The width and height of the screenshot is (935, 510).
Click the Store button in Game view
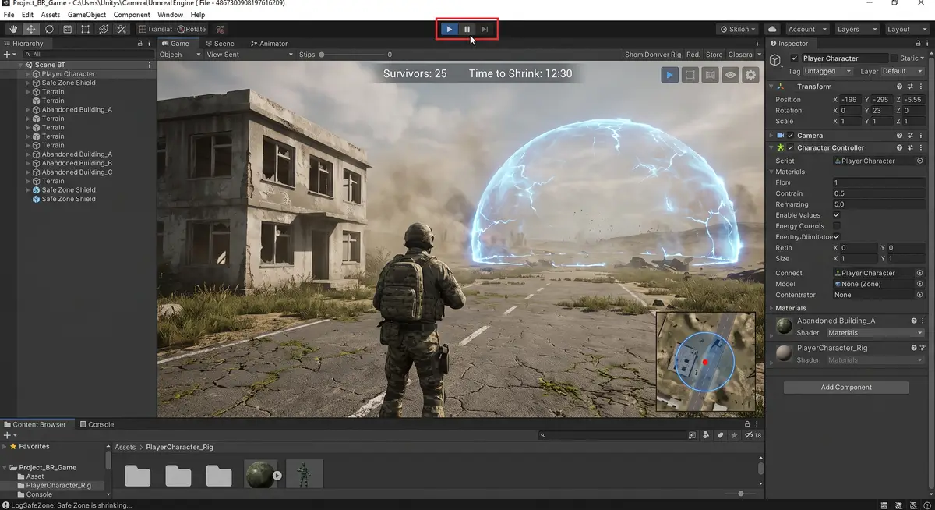pyautogui.click(x=714, y=55)
